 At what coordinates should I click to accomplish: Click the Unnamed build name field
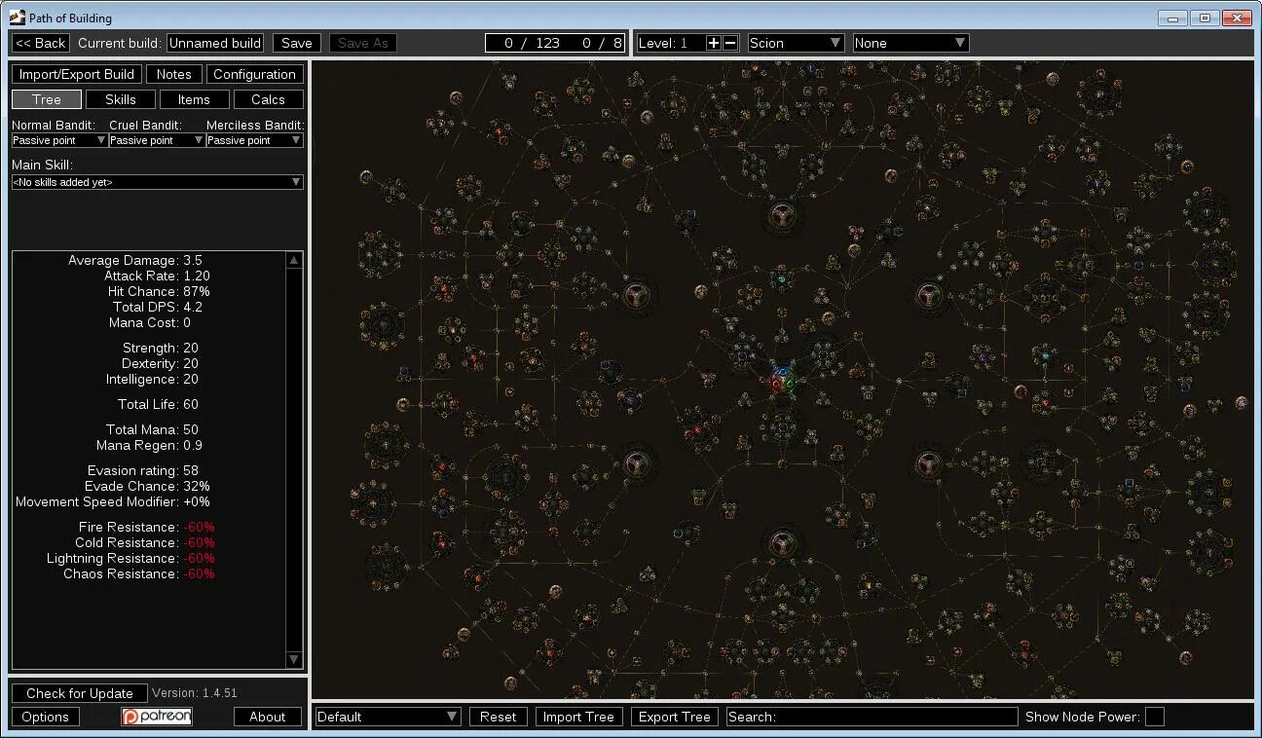(x=215, y=43)
